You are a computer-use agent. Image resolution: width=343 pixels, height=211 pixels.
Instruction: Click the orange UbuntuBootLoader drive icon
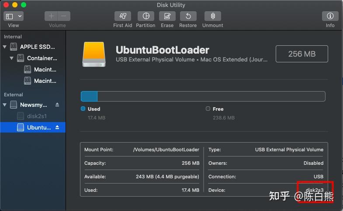click(94, 54)
